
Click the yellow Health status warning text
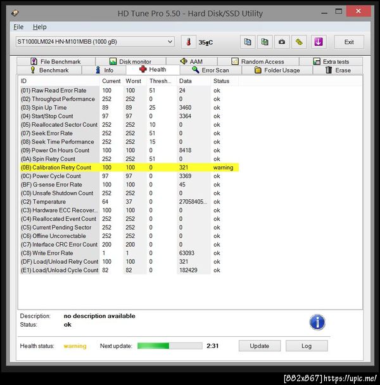(x=75, y=346)
